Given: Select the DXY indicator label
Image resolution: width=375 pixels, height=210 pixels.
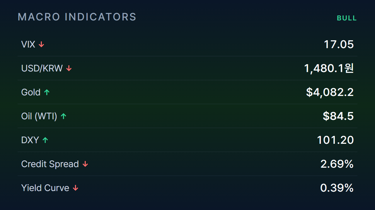Looking at the screenshot, I should click(x=30, y=140).
